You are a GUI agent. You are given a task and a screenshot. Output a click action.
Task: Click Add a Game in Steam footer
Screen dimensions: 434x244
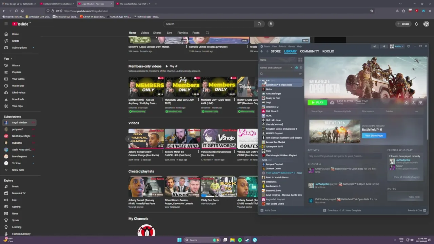[x=268, y=210]
